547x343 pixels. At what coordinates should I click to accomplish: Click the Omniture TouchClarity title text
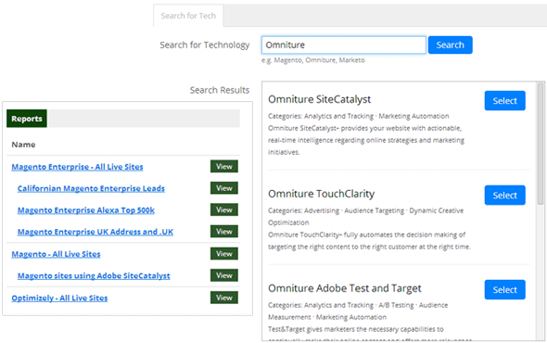[322, 194]
